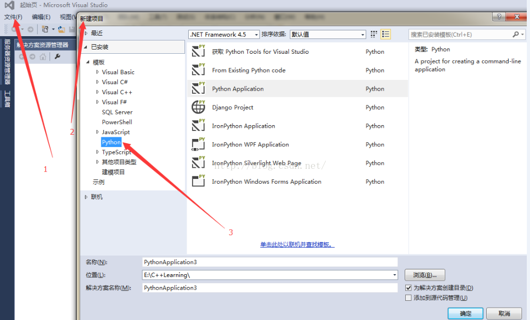
Task: Click the 确定 button
Action: click(x=465, y=314)
